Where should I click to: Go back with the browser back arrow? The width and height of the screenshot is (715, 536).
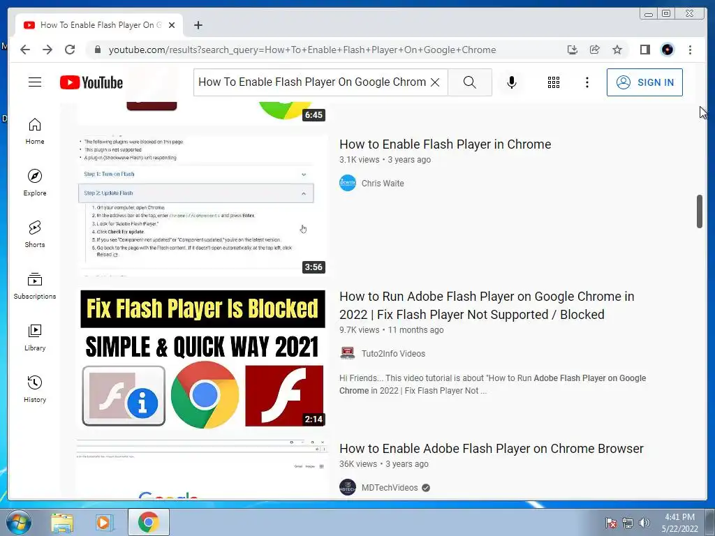click(25, 50)
